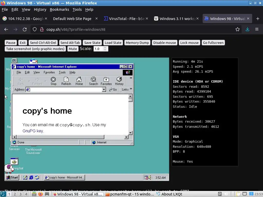
Task: Open the Windows 98 volume tray icon
Action: point(150,178)
